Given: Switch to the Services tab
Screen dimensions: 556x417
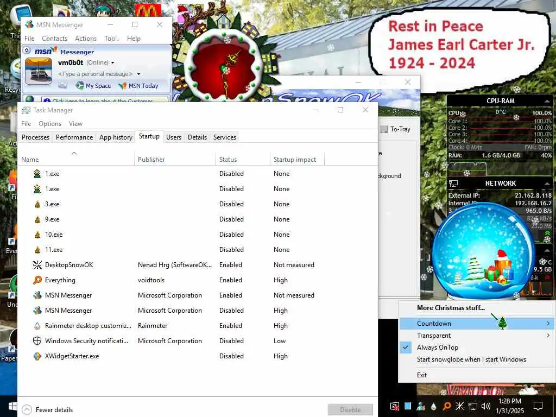Looking at the screenshot, I should pyautogui.click(x=224, y=137).
